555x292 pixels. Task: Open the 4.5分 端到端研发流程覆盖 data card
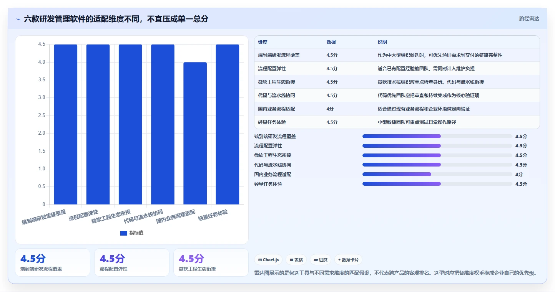(x=53, y=262)
